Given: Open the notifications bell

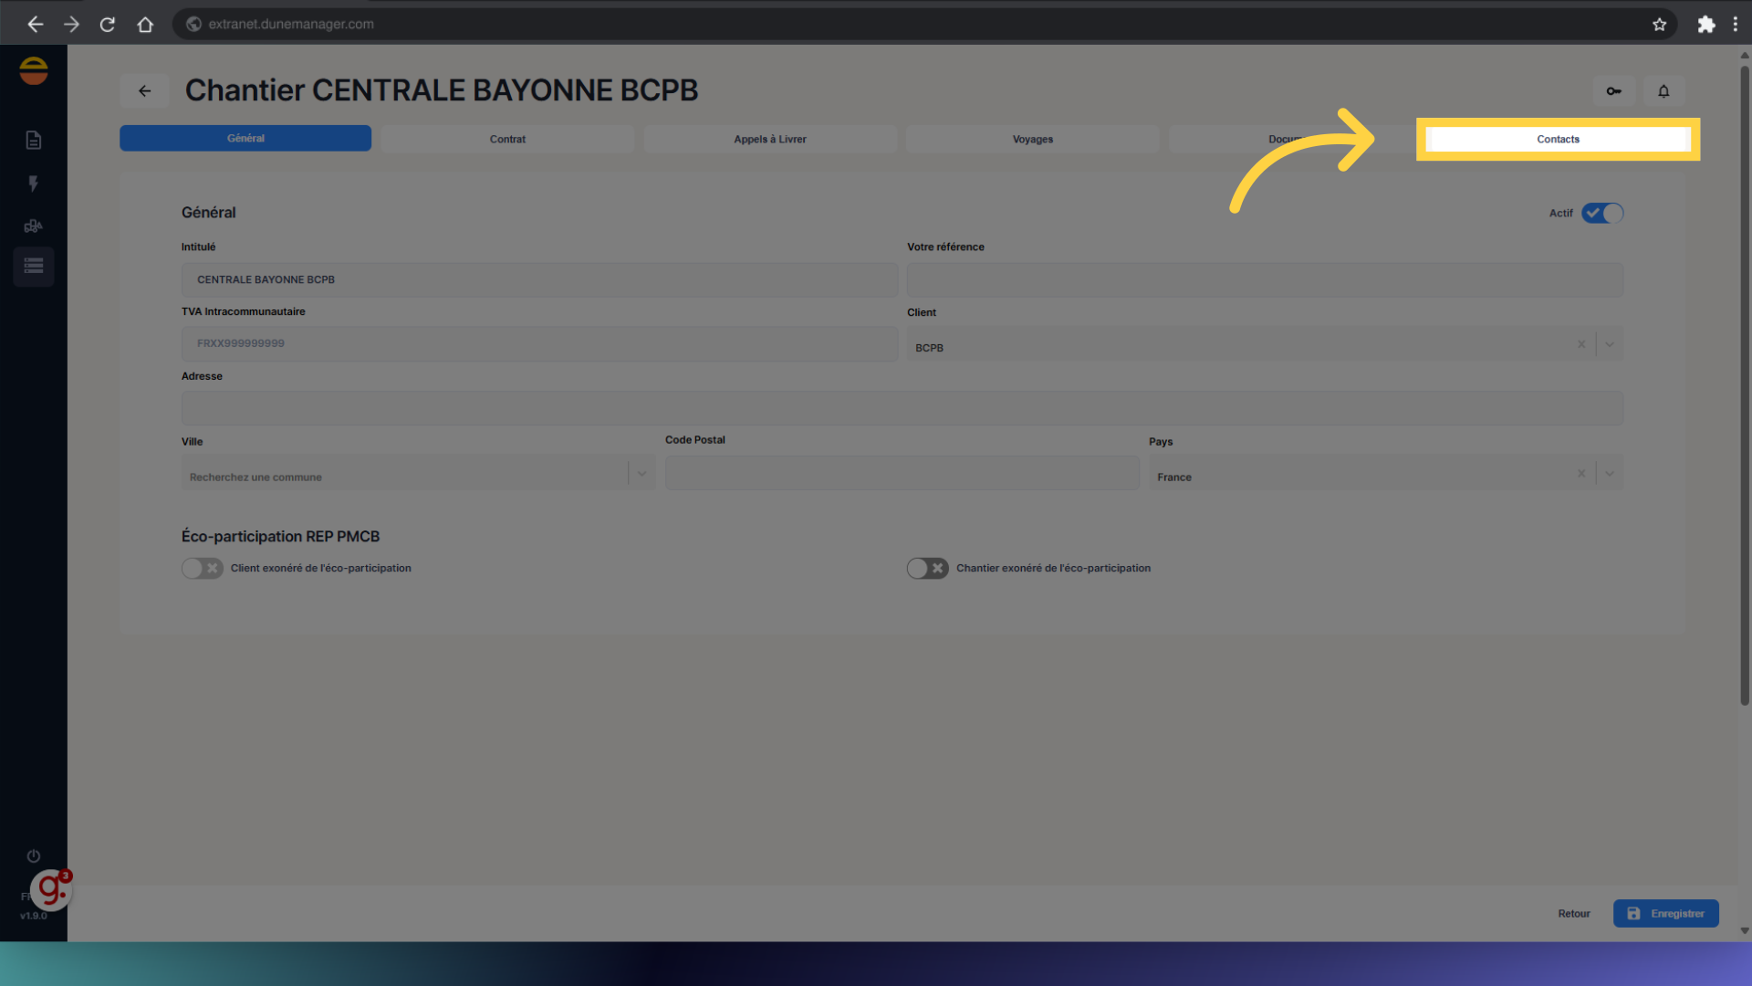Looking at the screenshot, I should pyautogui.click(x=1663, y=90).
